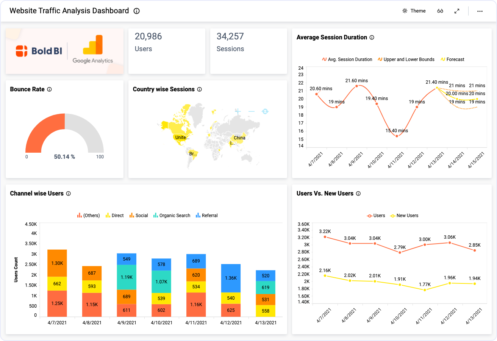
Task: Open the Theme option
Action: pyautogui.click(x=414, y=11)
